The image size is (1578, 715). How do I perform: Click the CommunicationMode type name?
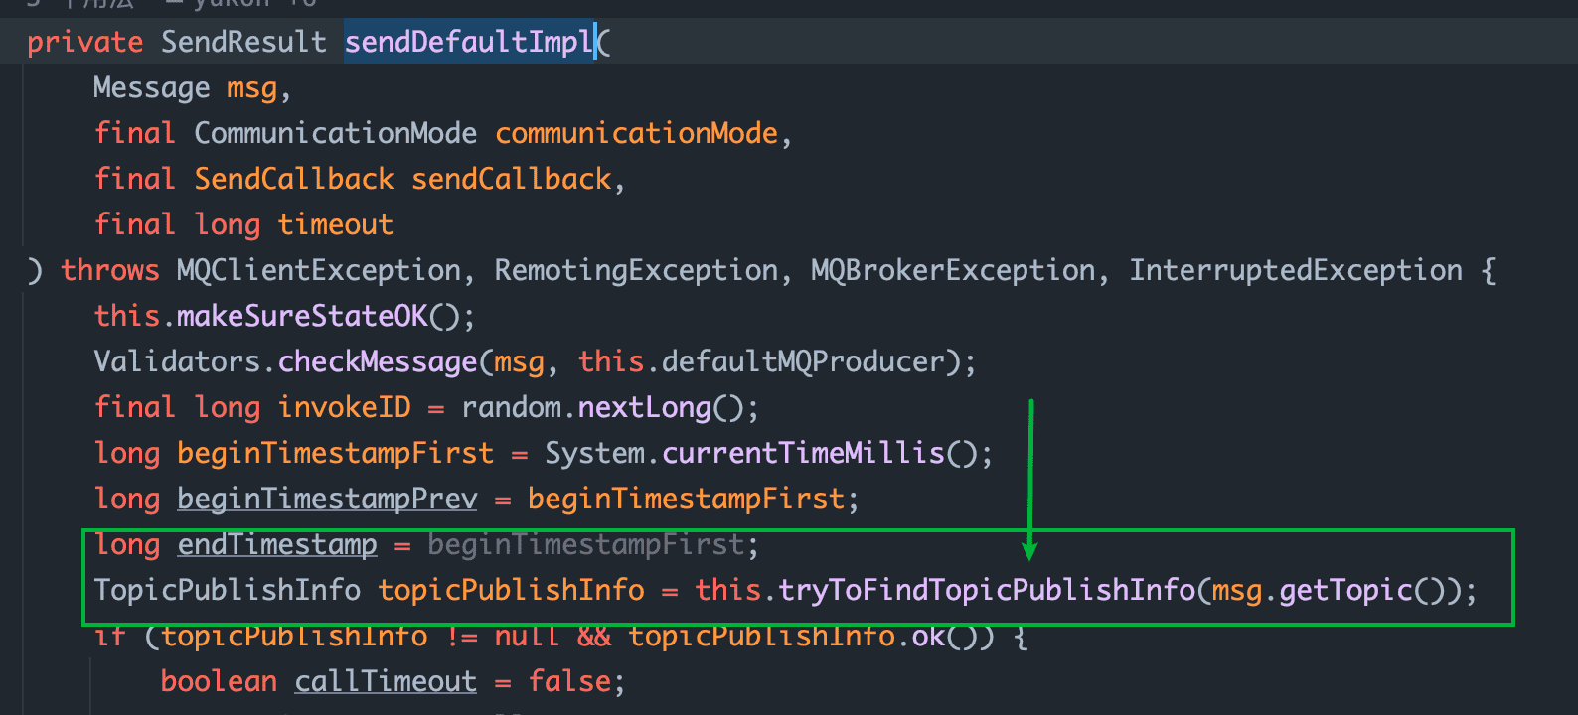335,133
